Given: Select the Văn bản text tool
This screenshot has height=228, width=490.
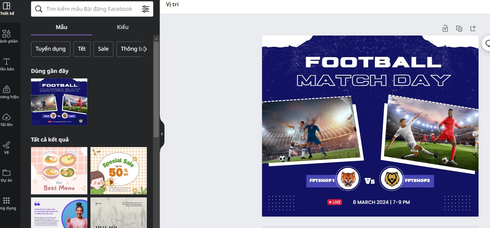Looking at the screenshot, I should tap(7, 64).
